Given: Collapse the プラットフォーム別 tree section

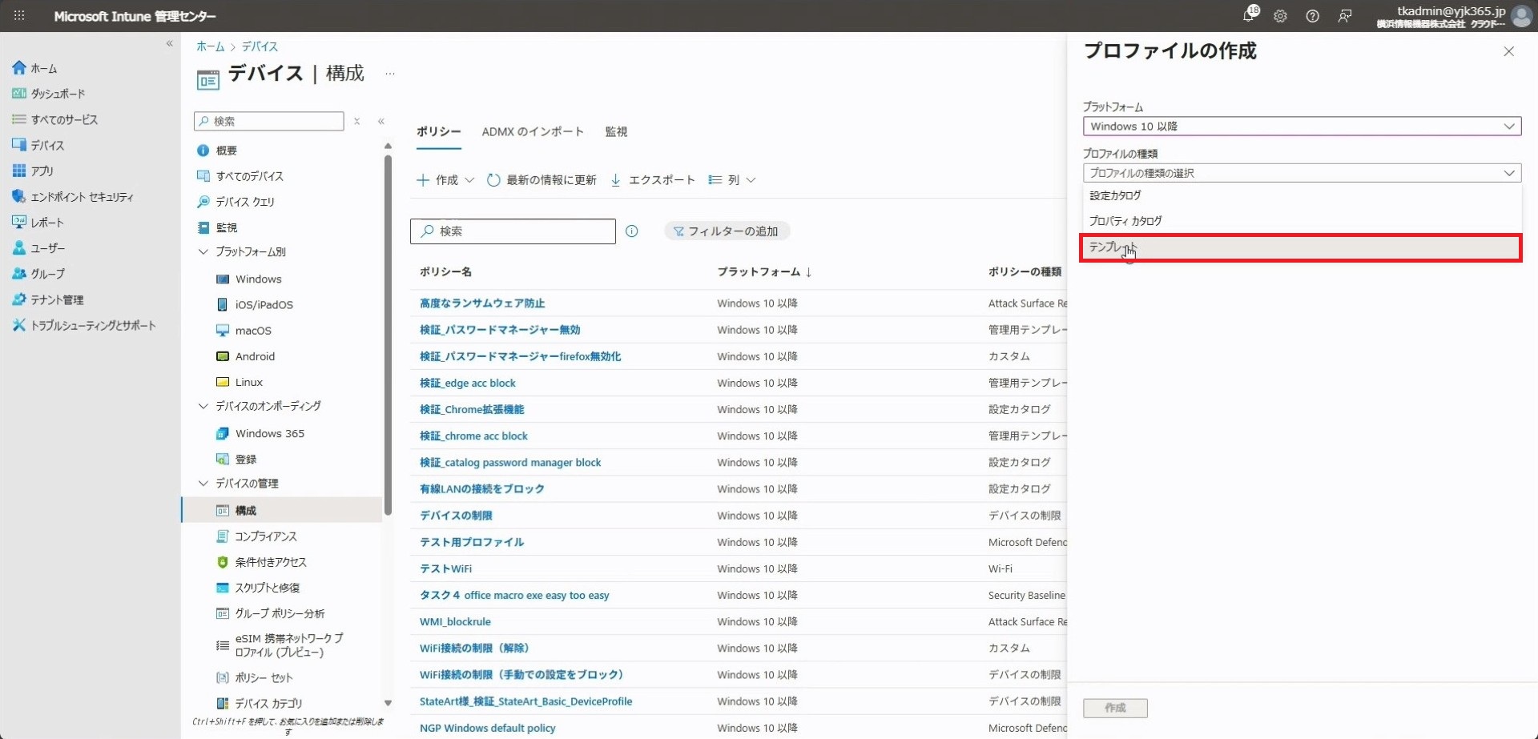Looking at the screenshot, I should pyautogui.click(x=203, y=251).
